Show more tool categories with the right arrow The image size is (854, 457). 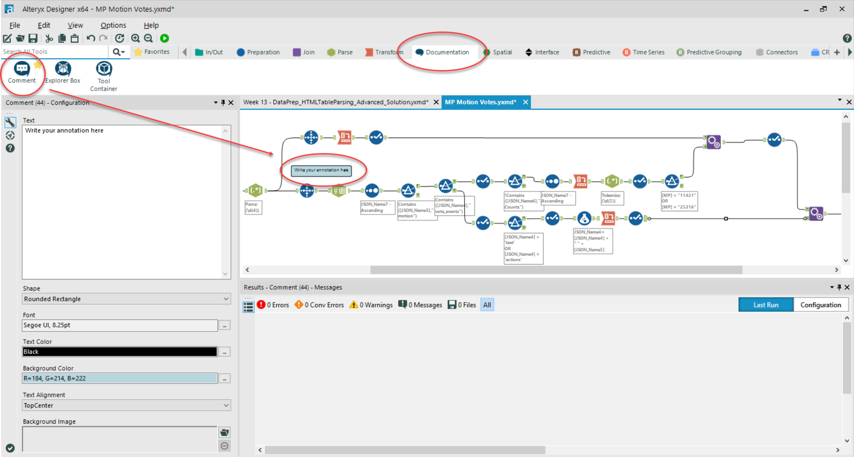[x=850, y=52]
